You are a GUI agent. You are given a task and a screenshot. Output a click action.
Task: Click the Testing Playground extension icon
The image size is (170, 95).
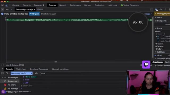[x=122, y=5]
